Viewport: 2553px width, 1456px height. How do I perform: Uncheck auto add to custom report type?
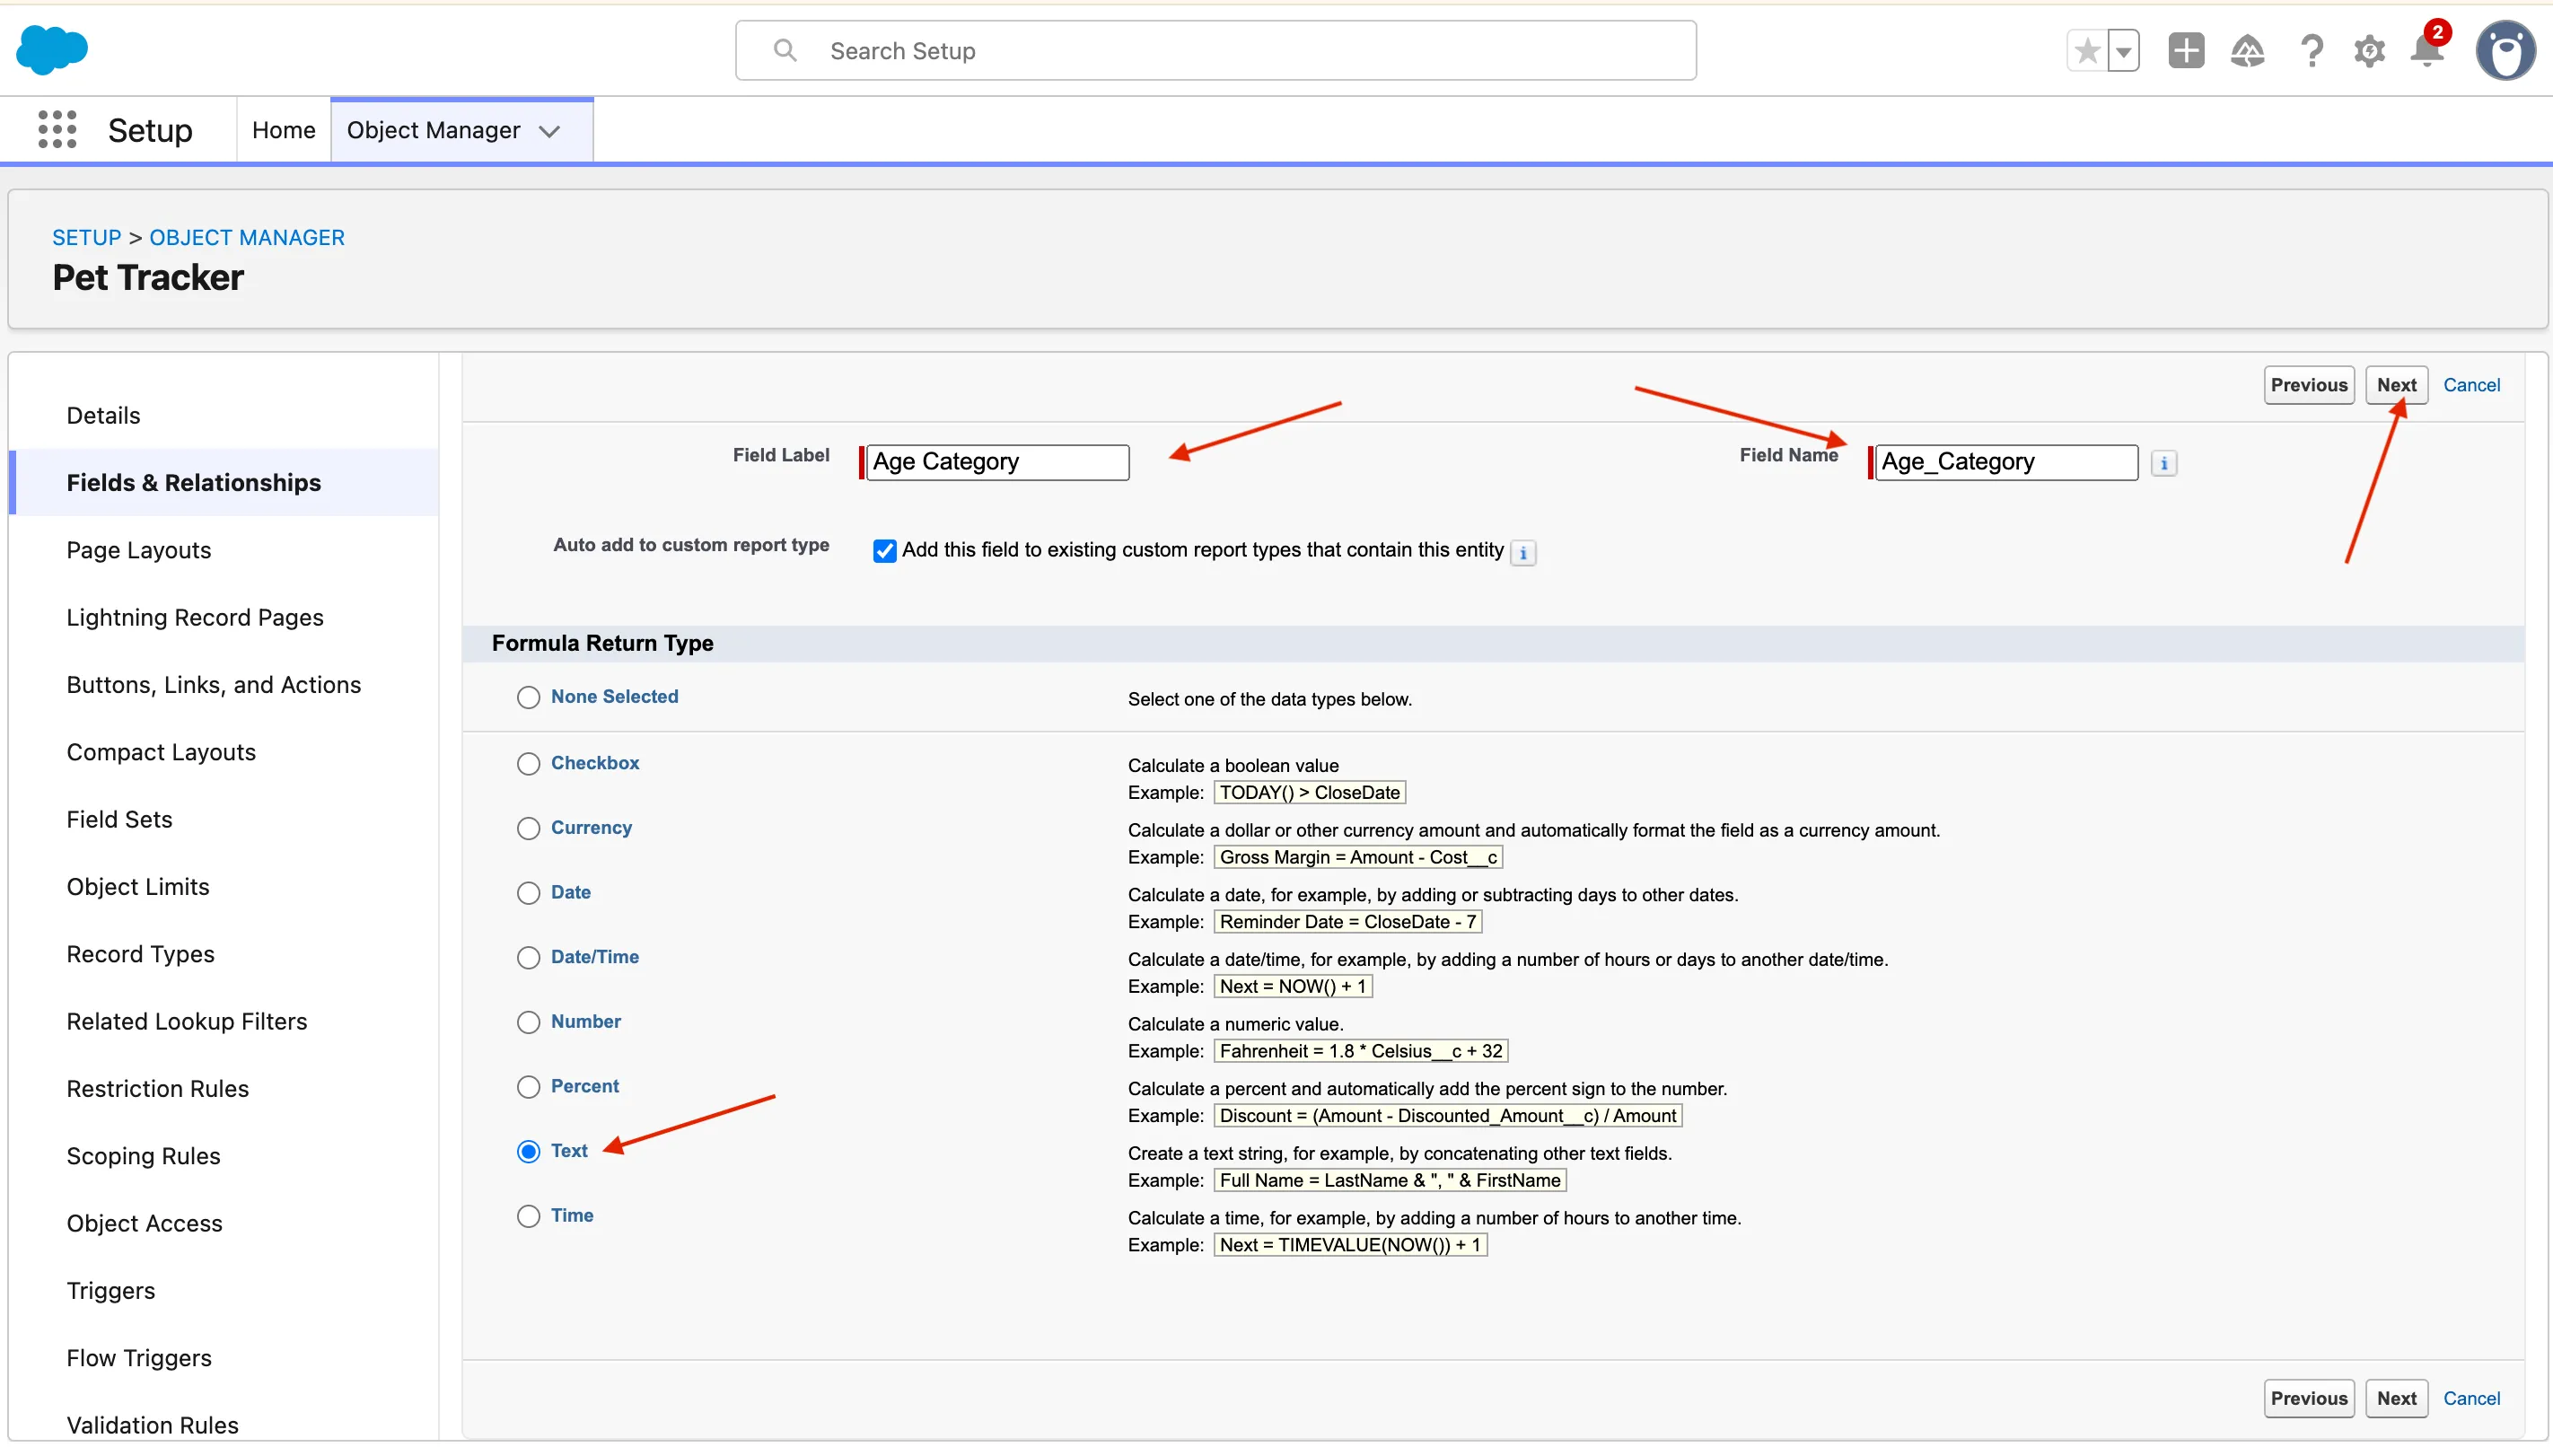[x=884, y=551]
